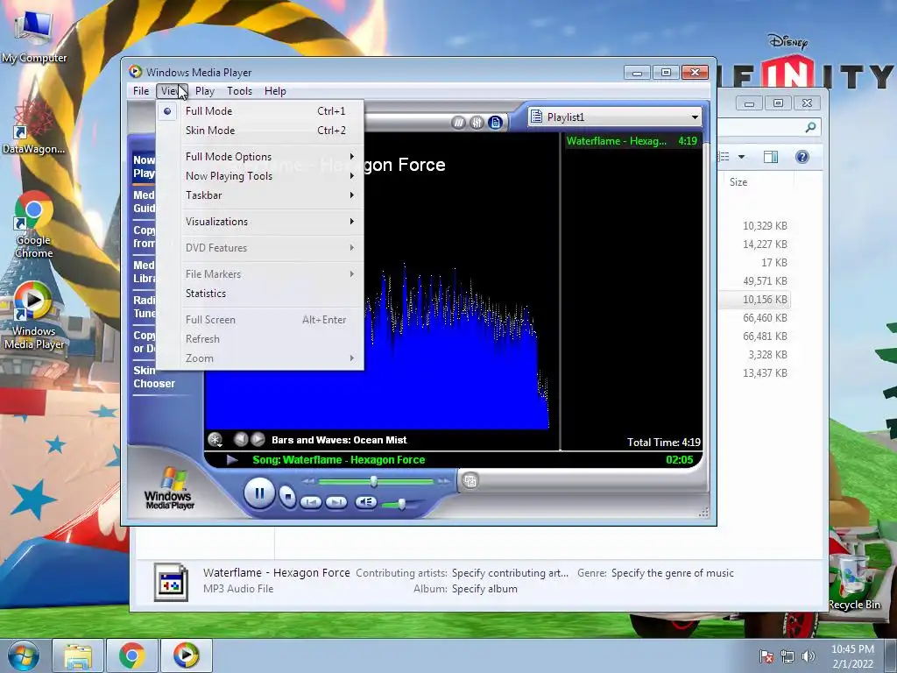897x673 pixels.
Task: Select Waterflame - Hexag... playlist entry
Action: [x=632, y=141]
